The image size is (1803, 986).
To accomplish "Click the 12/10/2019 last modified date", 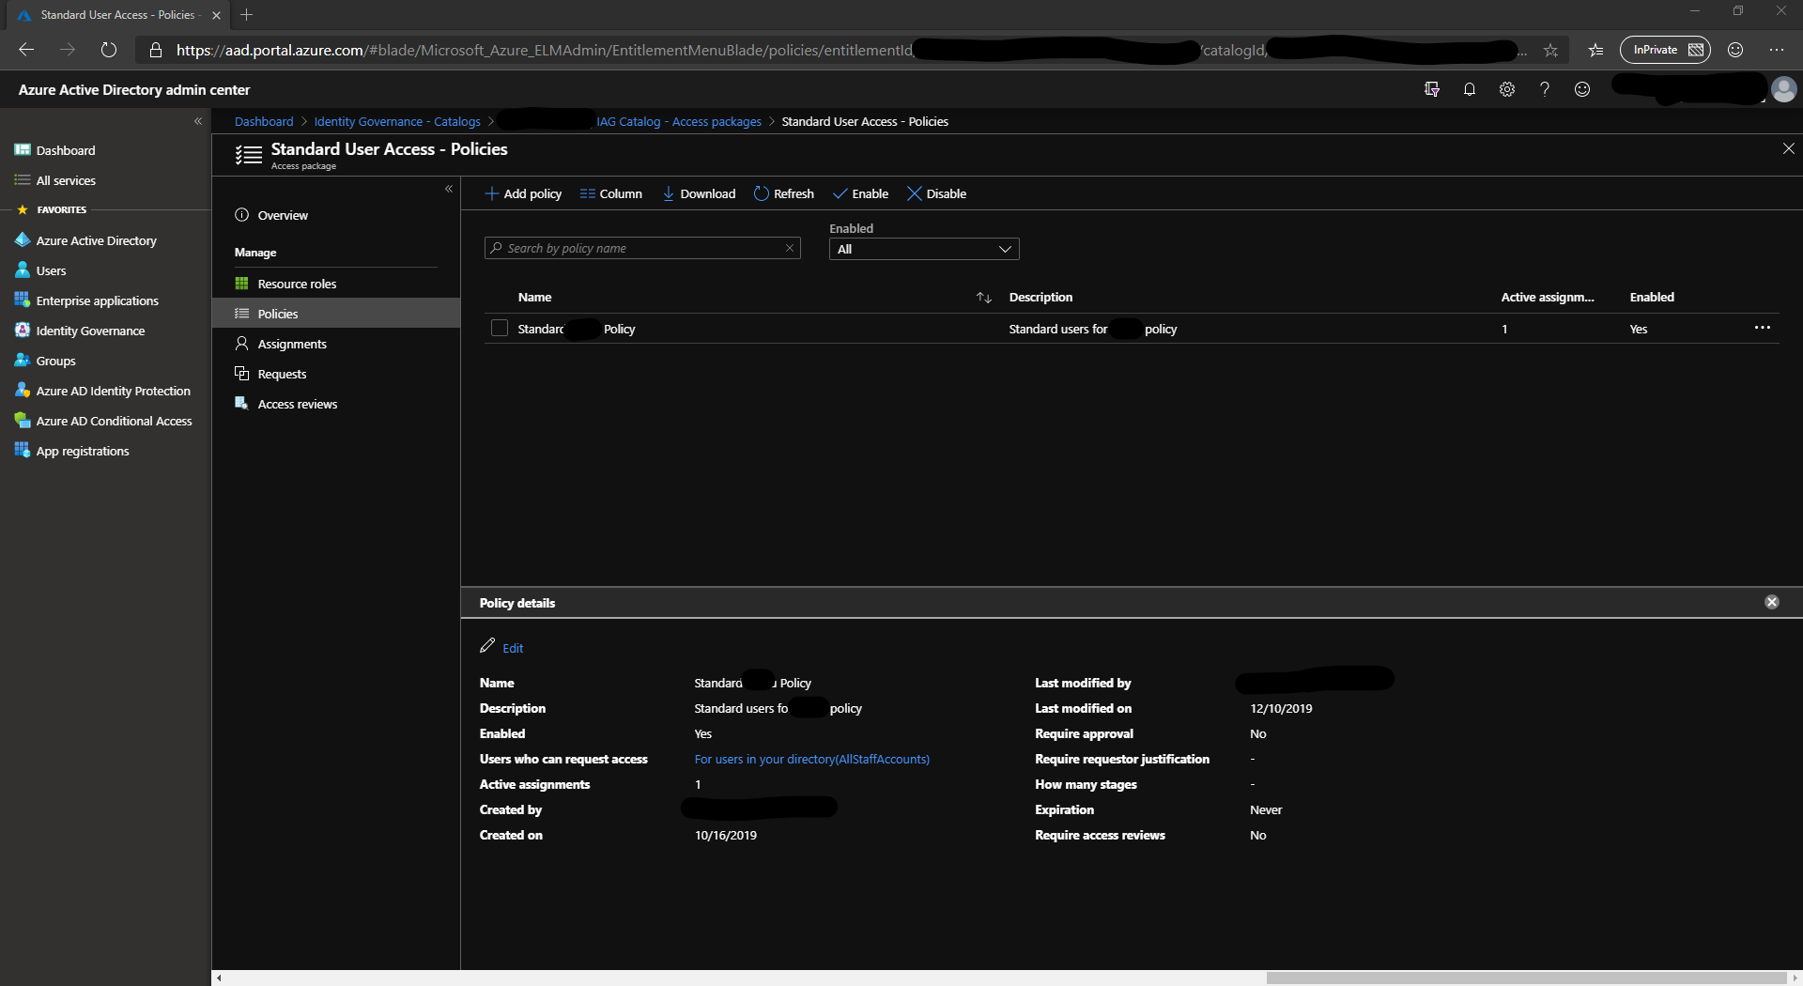I will click(x=1281, y=708).
